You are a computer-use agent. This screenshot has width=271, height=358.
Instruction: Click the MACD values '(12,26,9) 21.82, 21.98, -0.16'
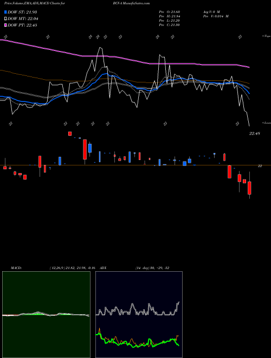[72, 268]
